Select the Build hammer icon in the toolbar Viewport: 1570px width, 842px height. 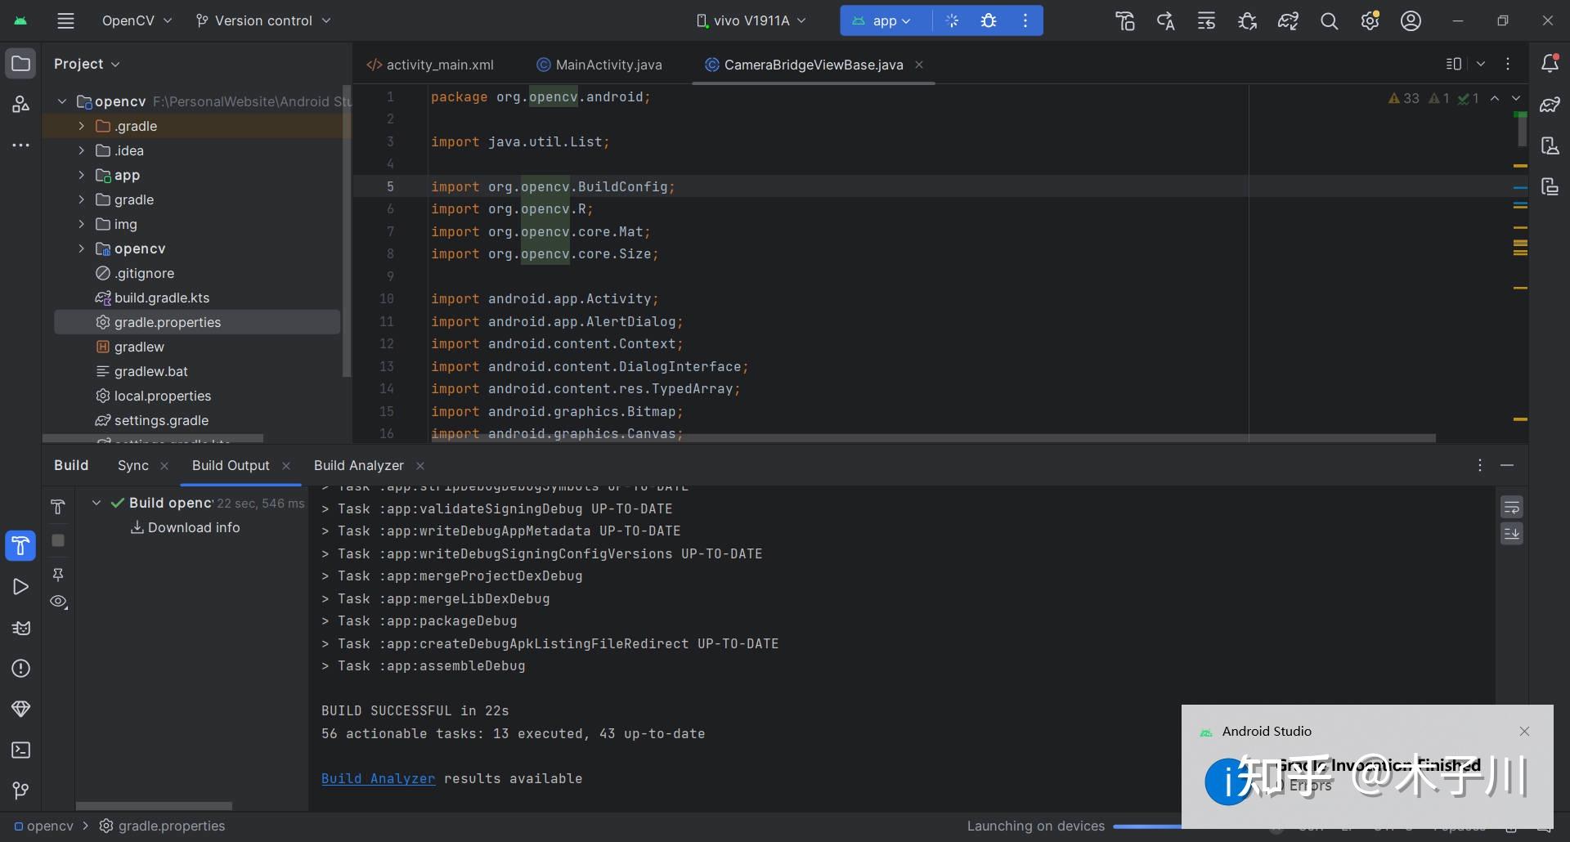coord(1125,20)
